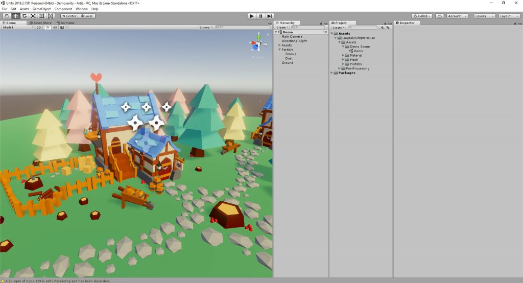The height and width of the screenshot is (283, 523).
Task: Open the Gizmos dropdown
Action: pos(205,28)
